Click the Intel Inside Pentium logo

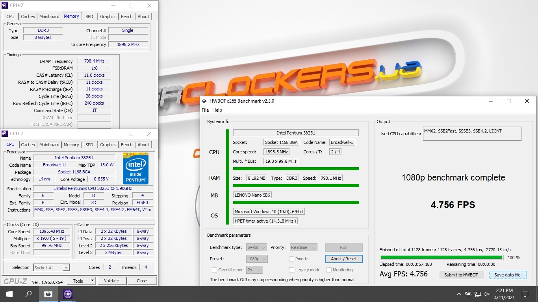click(135, 168)
